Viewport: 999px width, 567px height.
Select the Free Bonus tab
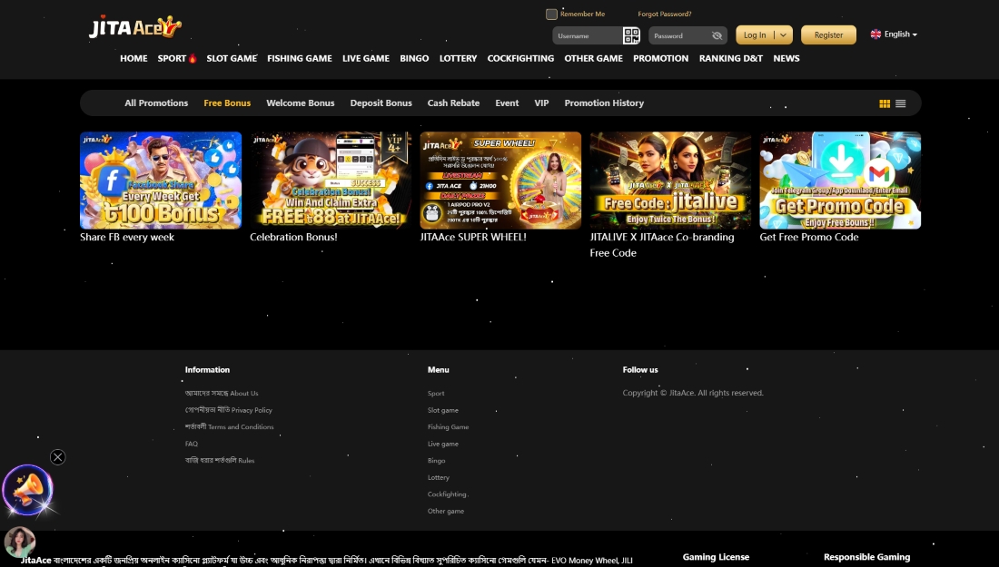tap(227, 103)
